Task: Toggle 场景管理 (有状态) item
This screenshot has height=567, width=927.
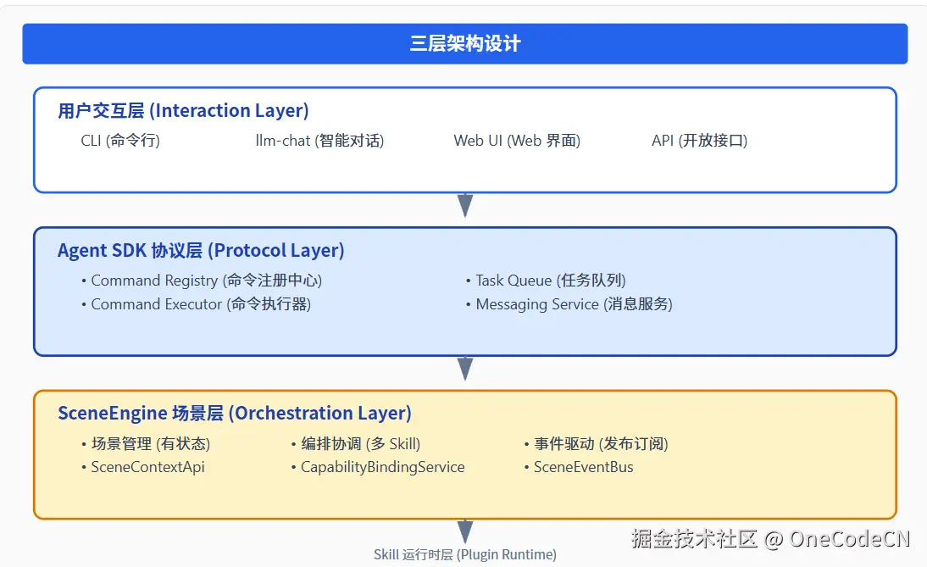Action: coord(150,443)
